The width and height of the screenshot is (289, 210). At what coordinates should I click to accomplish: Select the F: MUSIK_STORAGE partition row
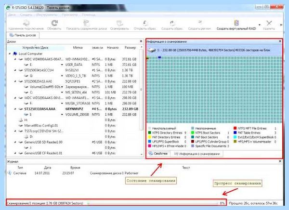pyautogui.click(x=73, y=104)
